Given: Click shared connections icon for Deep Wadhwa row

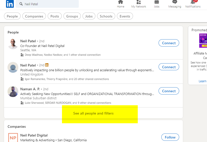Looking at the screenshot, I should coord(22,55).
